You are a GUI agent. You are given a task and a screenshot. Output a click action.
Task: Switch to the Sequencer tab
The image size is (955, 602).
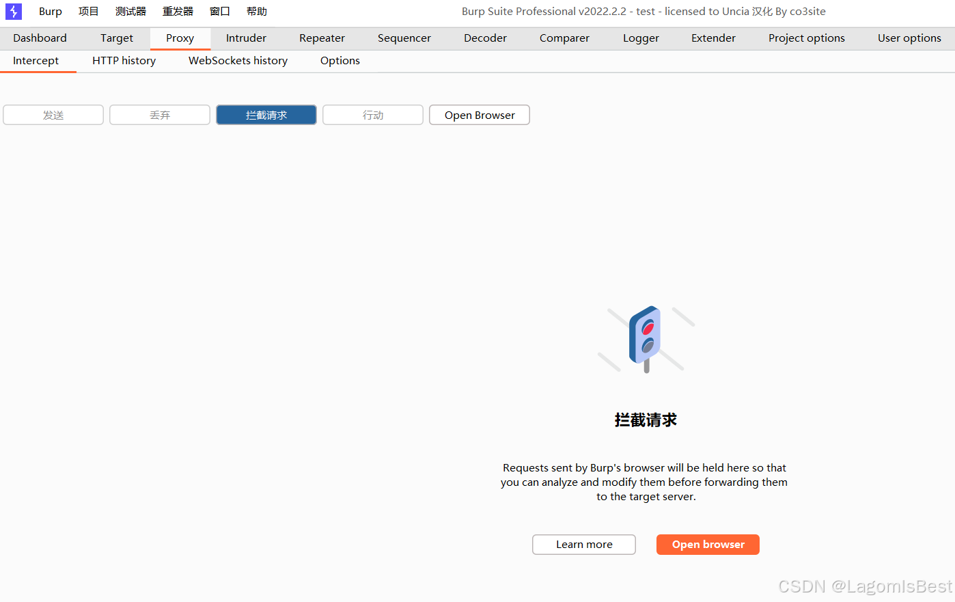(x=404, y=38)
